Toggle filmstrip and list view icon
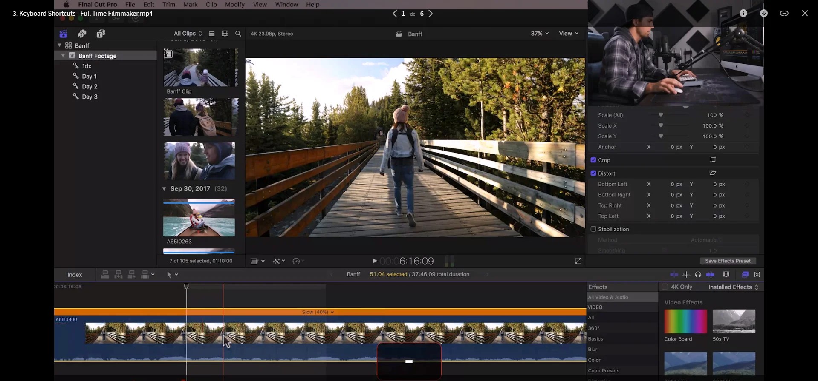818x381 pixels. (x=212, y=34)
